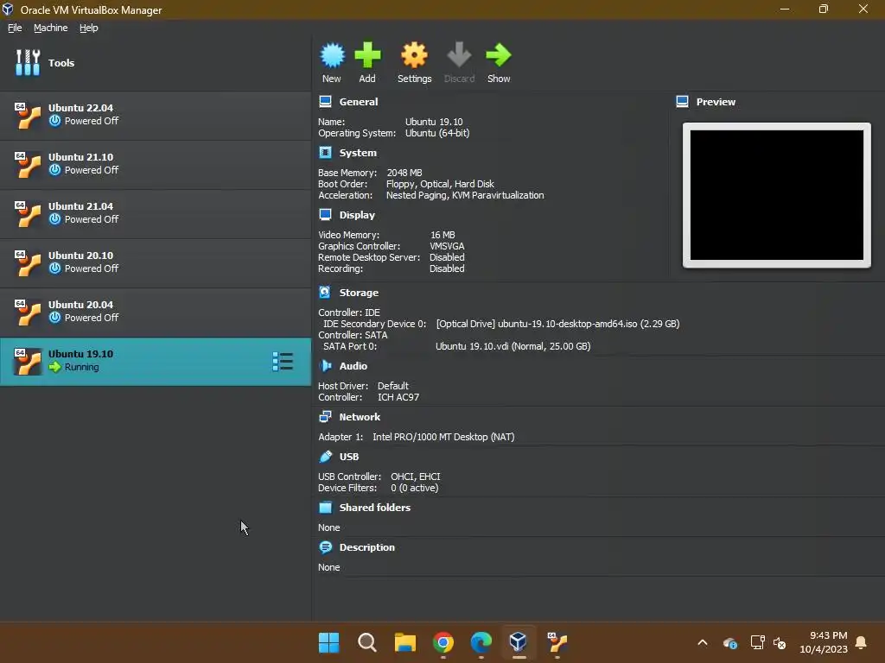Select the running Ubuntu 19.10 machine
The height and width of the screenshot is (663, 885).
tap(156, 362)
